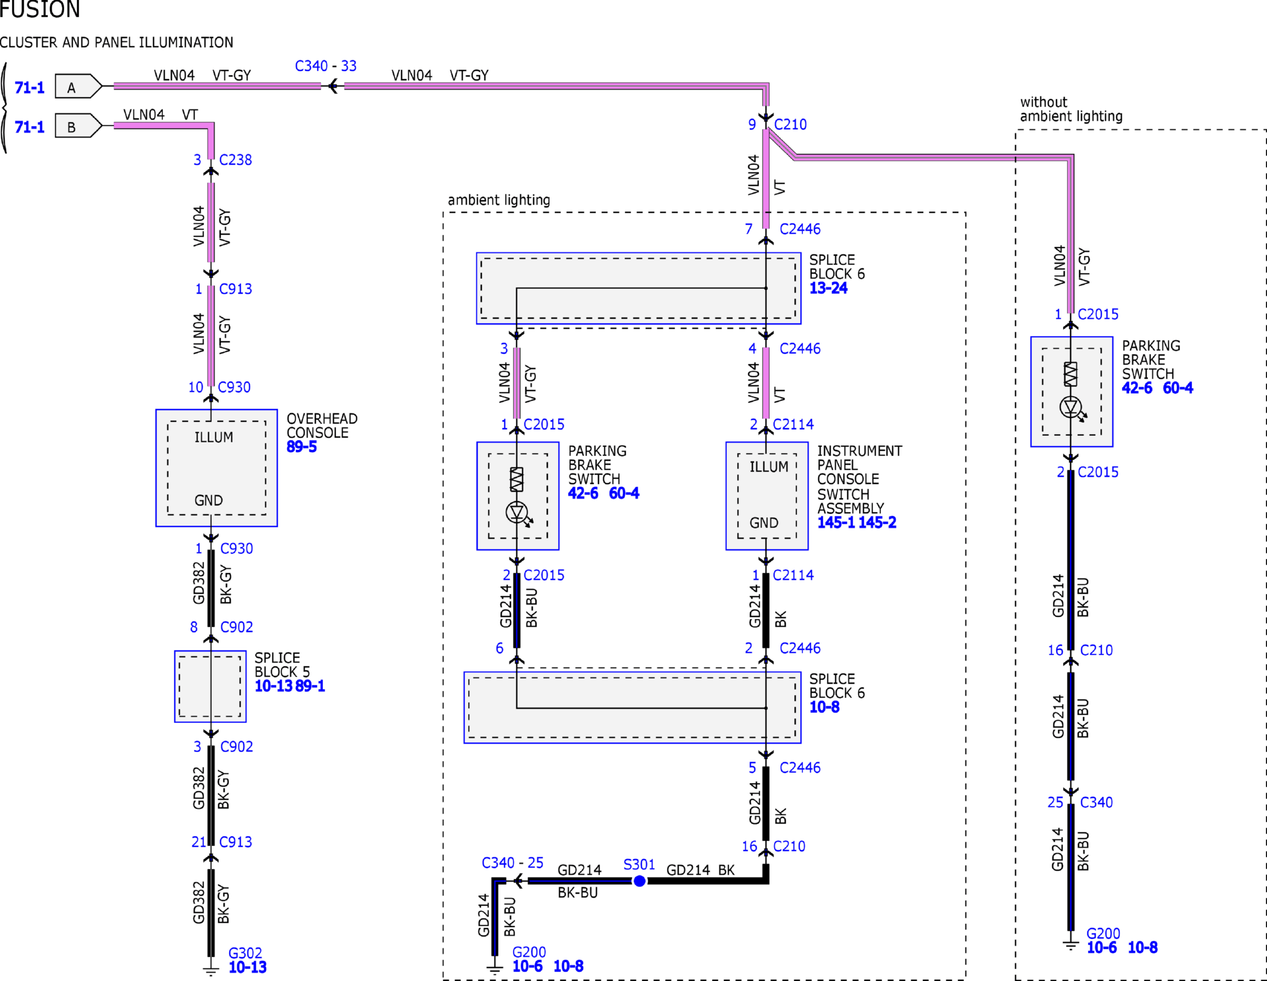This screenshot has width=1267, height=981.
Task: Open 42-6 link in without ambient lighting section
Action: coord(1137,388)
